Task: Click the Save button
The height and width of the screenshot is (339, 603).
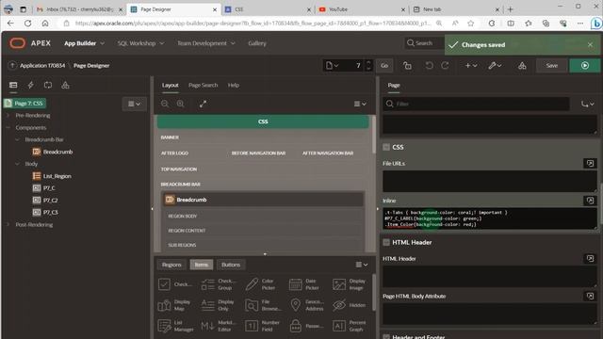Action: click(552, 66)
